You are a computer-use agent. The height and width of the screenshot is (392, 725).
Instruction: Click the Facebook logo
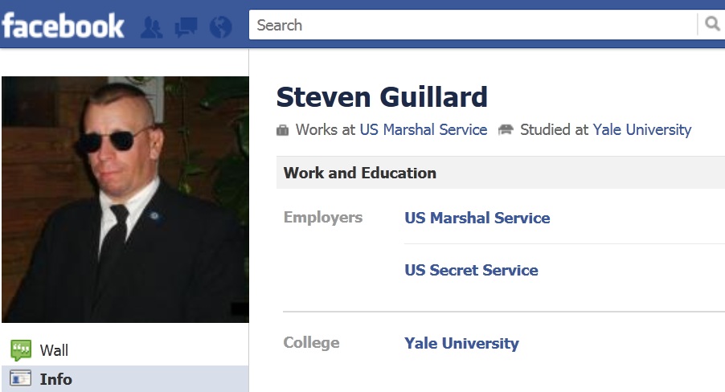click(x=63, y=26)
